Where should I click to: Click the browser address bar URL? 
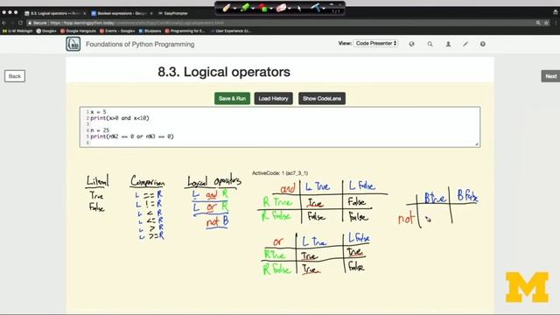[x=136, y=23]
